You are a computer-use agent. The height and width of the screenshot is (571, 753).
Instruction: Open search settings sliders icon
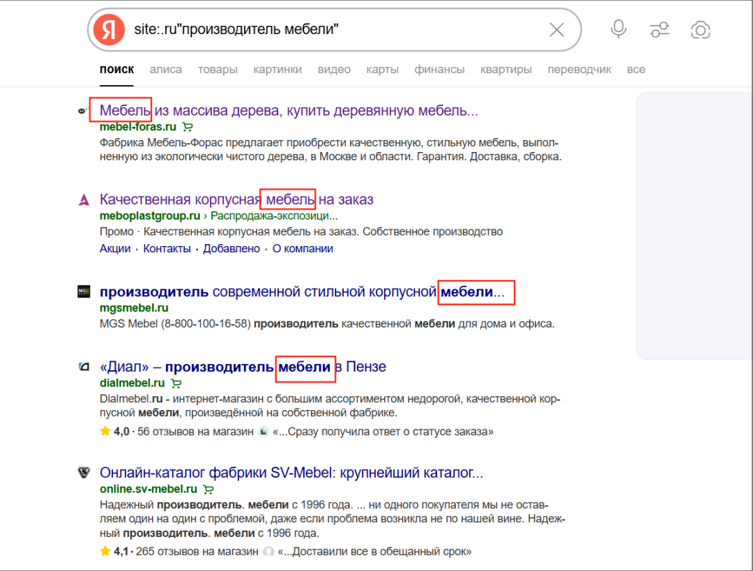[x=660, y=30]
